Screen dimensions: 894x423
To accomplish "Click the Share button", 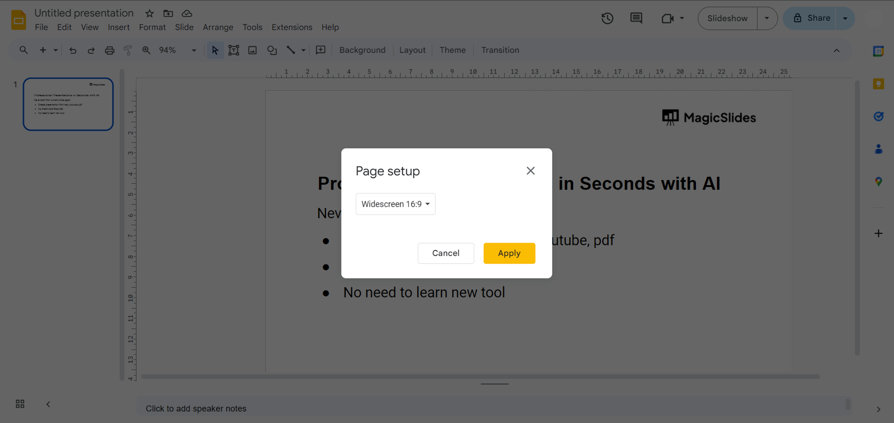I will tap(810, 18).
